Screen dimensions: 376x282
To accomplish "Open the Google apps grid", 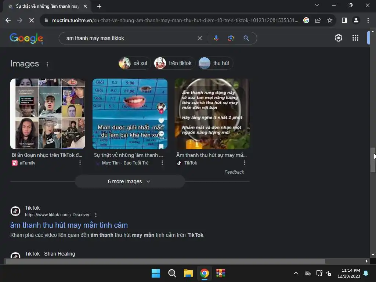I will click(x=355, y=38).
